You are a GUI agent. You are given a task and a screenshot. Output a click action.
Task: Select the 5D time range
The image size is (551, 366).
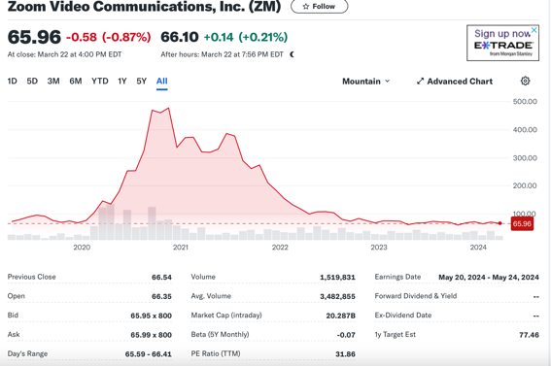32,82
